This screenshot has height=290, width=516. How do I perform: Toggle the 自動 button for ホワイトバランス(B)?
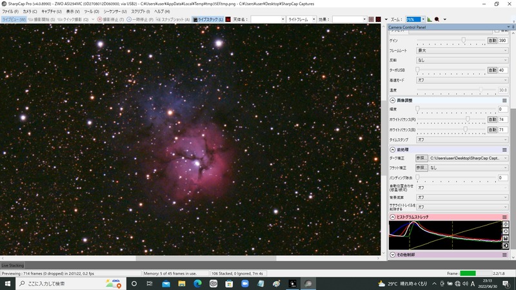492,130
